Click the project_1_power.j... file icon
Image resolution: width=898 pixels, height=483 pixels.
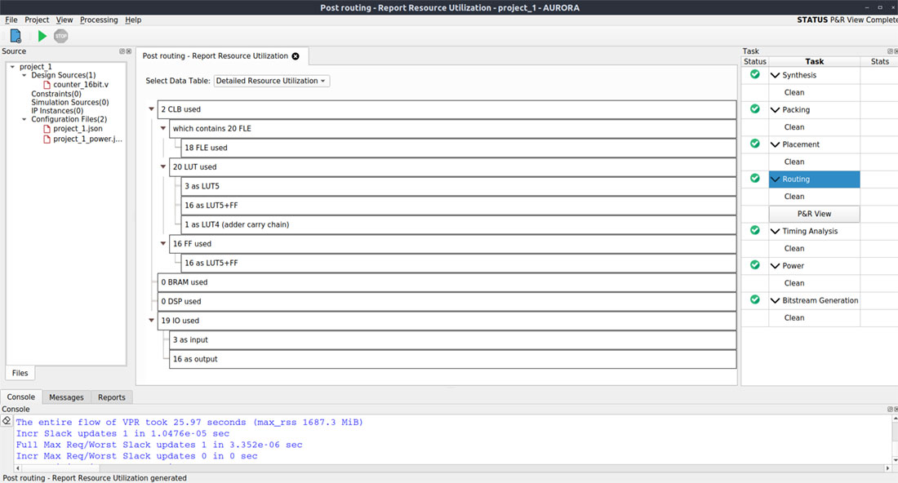tap(47, 139)
